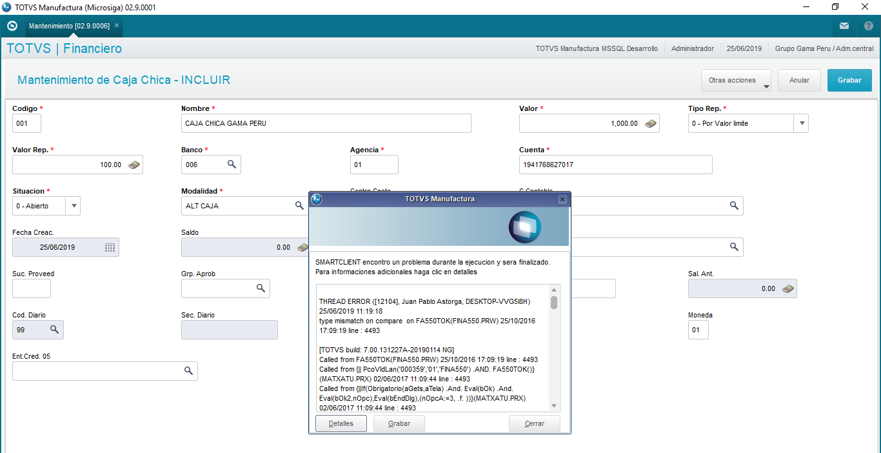The height and width of the screenshot is (453, 881).
Task: Click the TOTVS | Financiero heading
Action: (x=64, y=49)
